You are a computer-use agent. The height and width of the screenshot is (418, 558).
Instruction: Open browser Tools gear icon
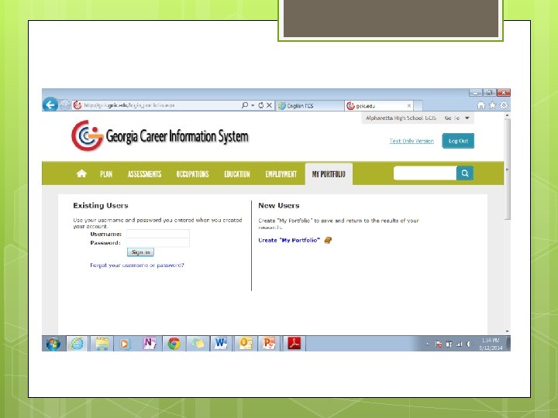click(504, 105)
